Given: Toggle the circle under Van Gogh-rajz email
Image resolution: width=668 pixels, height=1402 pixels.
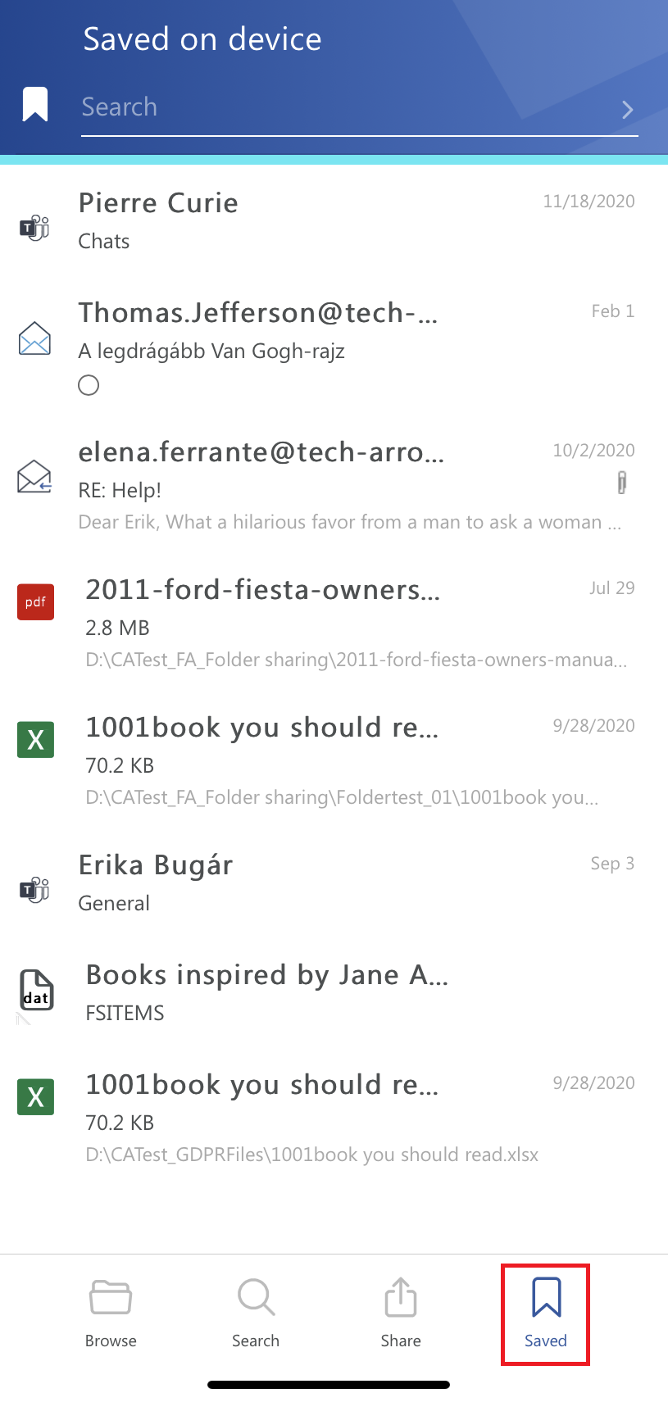Looking at the screenshot, I should 89,385.
